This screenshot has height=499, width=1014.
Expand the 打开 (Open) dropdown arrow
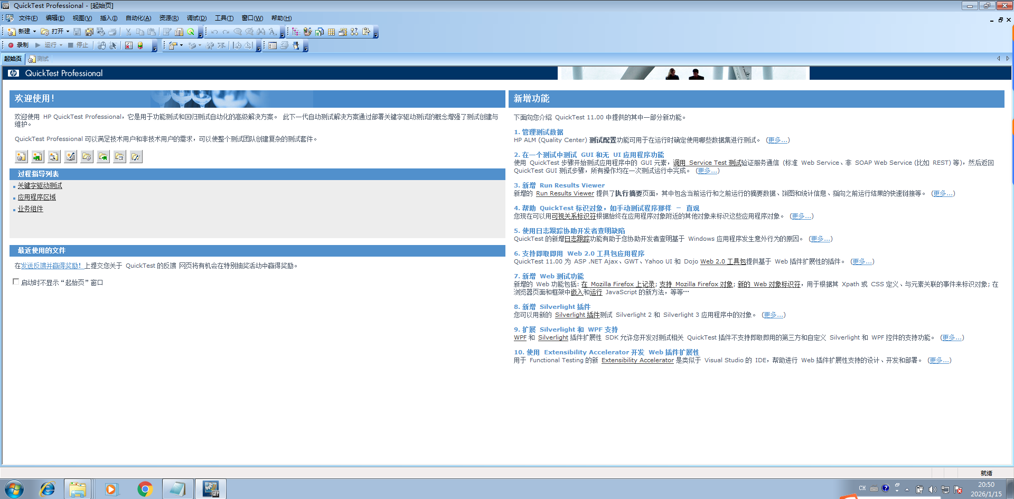tap(68, 32)
